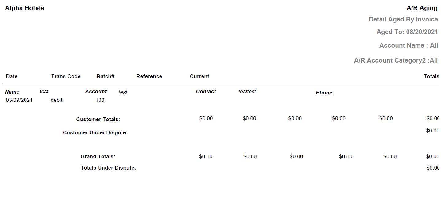
Task: Select the debit transaction code entry
Action: 56,100
